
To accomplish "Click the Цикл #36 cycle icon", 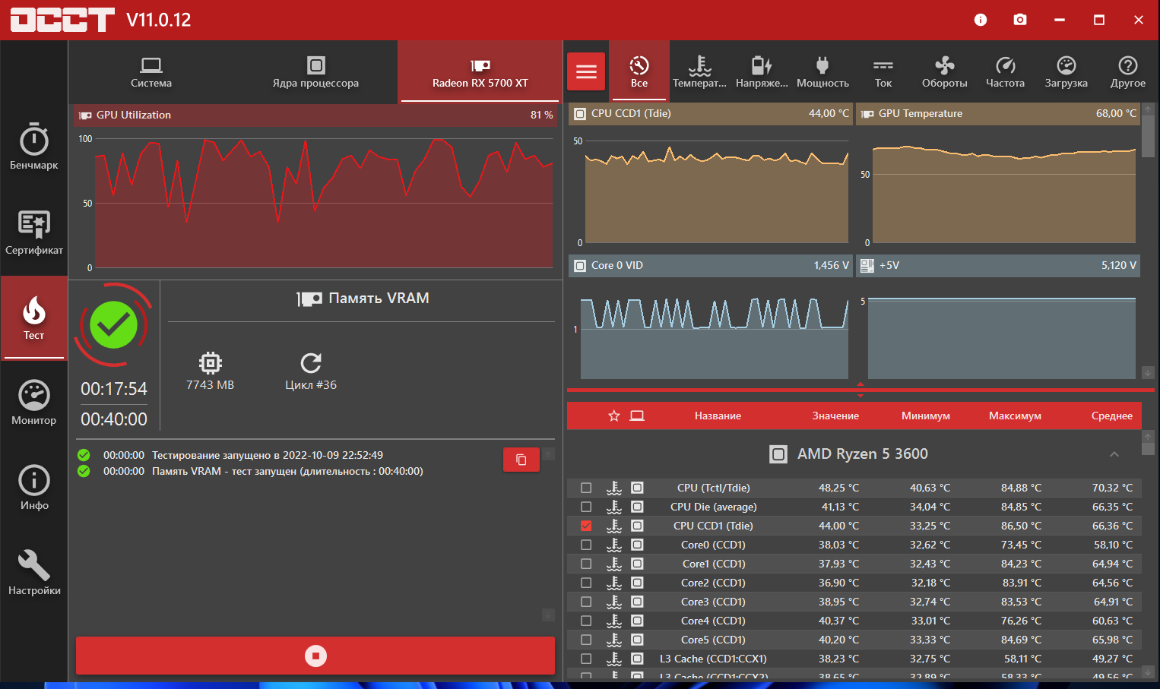I will (311, 362).
